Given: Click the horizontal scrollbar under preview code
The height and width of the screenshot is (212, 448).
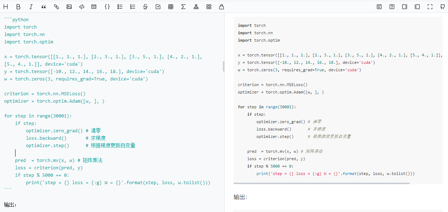Looking at the screenshot, I should [322, 183].
